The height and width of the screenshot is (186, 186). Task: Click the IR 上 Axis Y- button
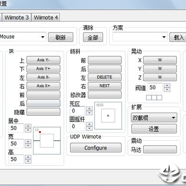coord(43,60)
